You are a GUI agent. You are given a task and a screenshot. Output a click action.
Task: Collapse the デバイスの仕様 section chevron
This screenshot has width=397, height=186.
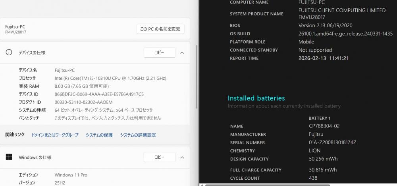pyautogui.click(x=182, y=53)
